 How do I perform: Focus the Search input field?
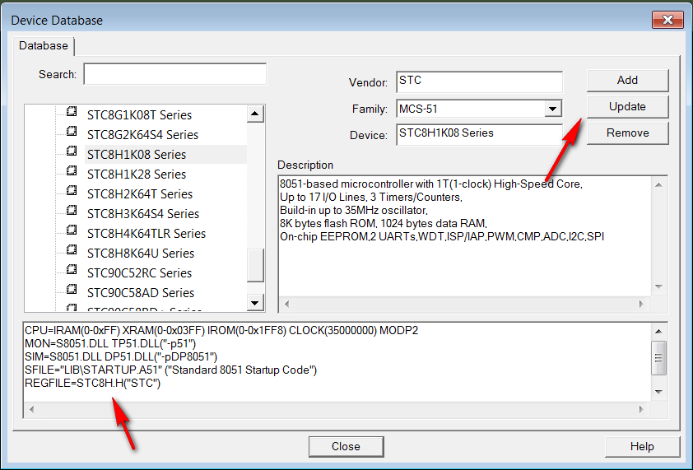(x=175, y=74)
